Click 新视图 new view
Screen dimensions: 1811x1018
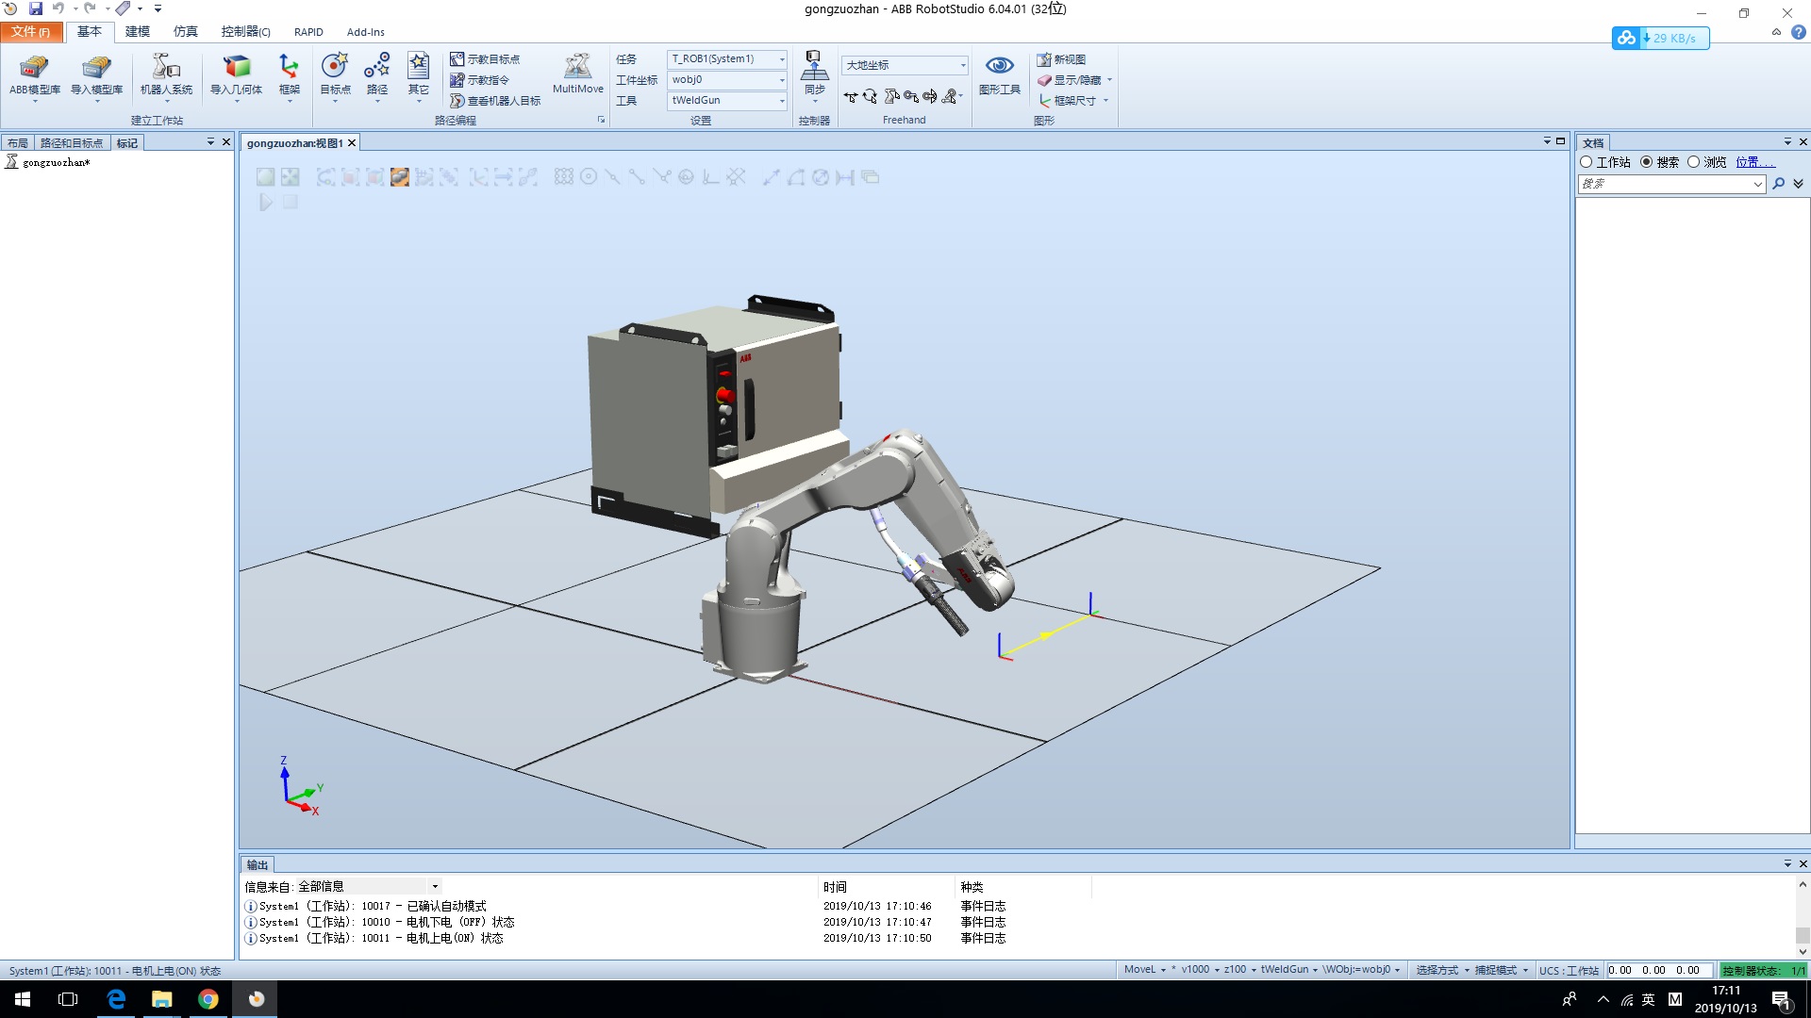(x=1061, y=59)
